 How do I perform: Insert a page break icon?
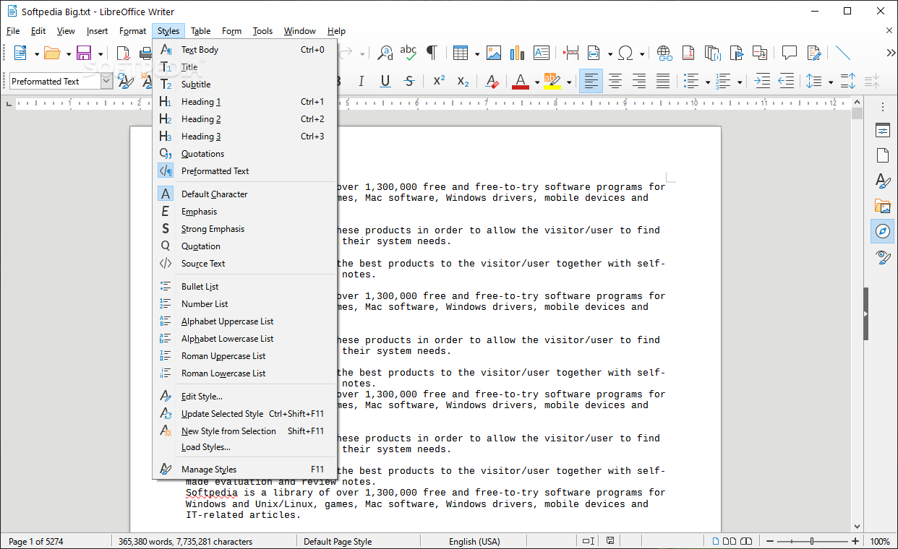pyautogui.click(x=571, y=53)
